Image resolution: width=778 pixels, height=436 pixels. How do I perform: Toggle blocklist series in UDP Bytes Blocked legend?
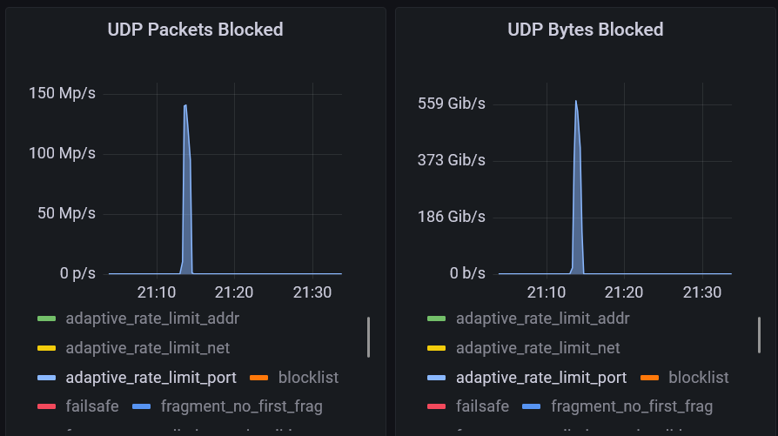coord(698,378)
